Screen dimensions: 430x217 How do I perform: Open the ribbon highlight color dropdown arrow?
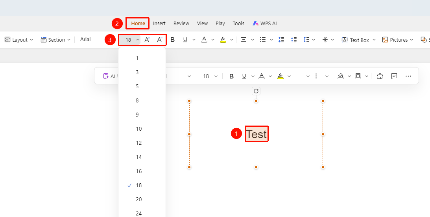pyautogui.click(x=232, y=40)
